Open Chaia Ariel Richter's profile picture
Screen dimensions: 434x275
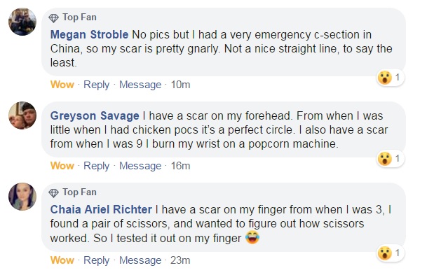[x=22, y=197]
